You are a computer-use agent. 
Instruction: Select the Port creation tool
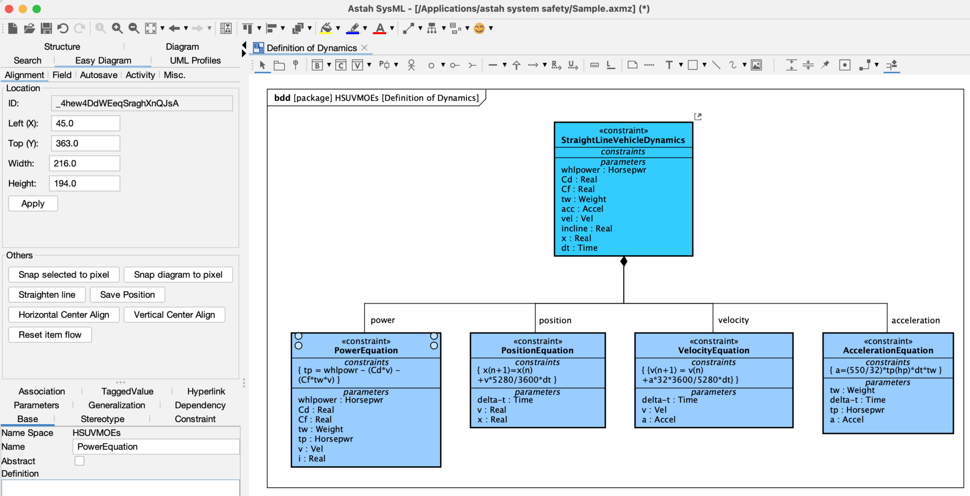[384, 65]
